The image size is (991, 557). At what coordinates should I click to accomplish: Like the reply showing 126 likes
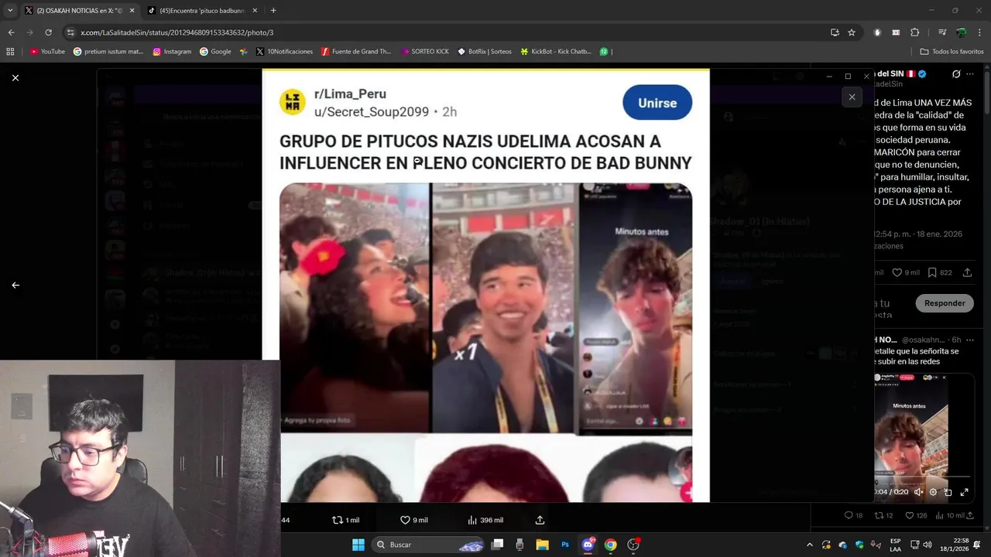point(916,515)
